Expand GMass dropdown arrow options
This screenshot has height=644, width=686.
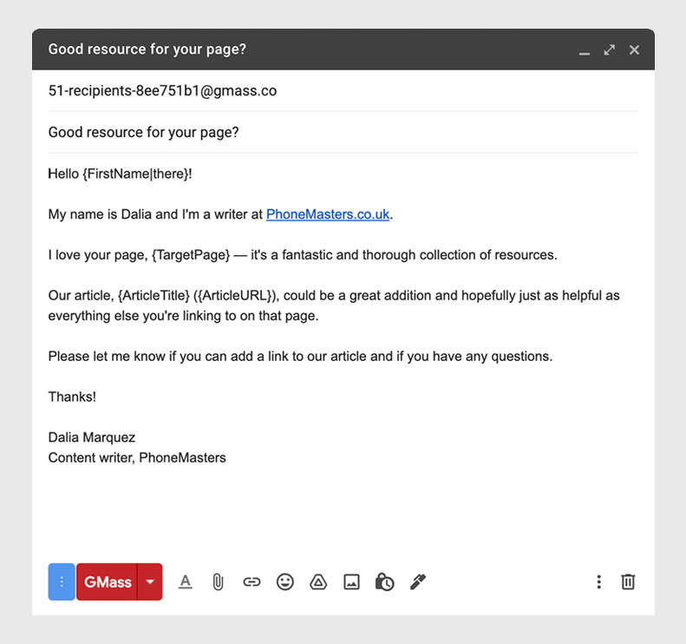click(x=150, y=582)
